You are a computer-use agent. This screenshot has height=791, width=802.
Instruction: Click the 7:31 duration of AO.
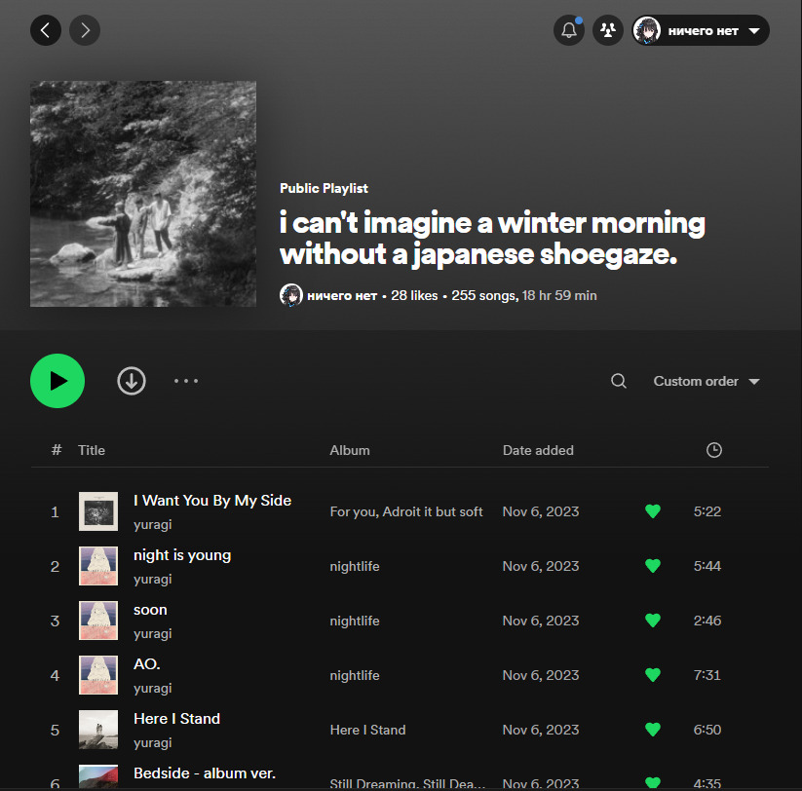(x=707, y=675)
